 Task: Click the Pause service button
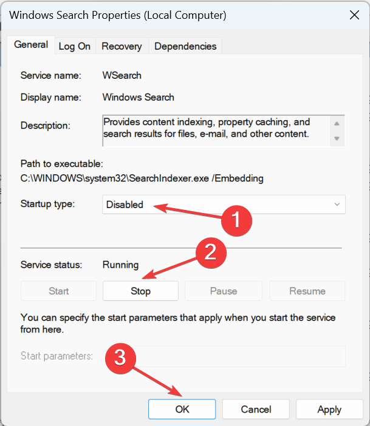[x=224, y=291]
